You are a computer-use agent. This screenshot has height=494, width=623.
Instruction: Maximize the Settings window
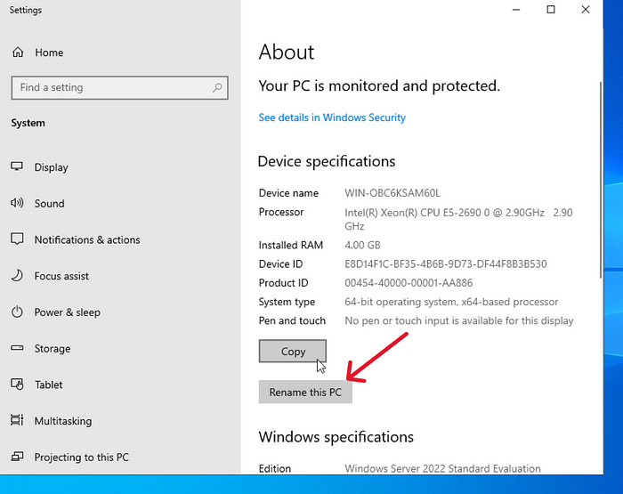551,10
